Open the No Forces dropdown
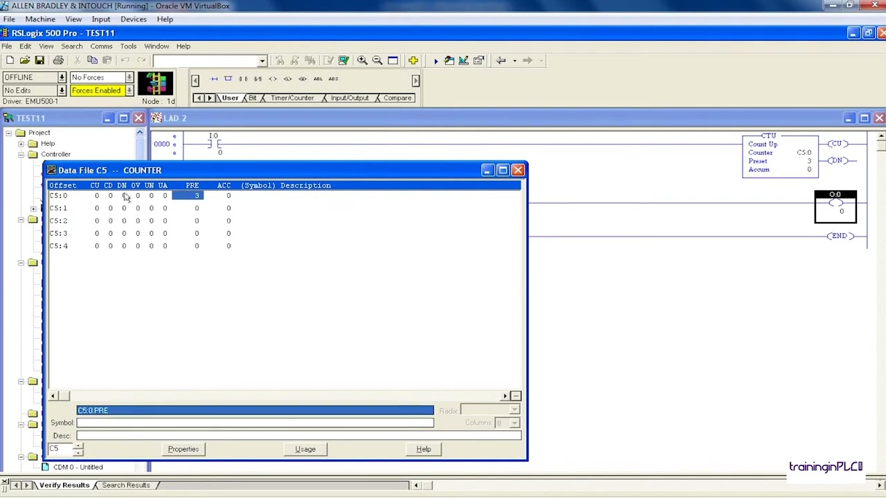886x498 pixels. pos(129,77)
